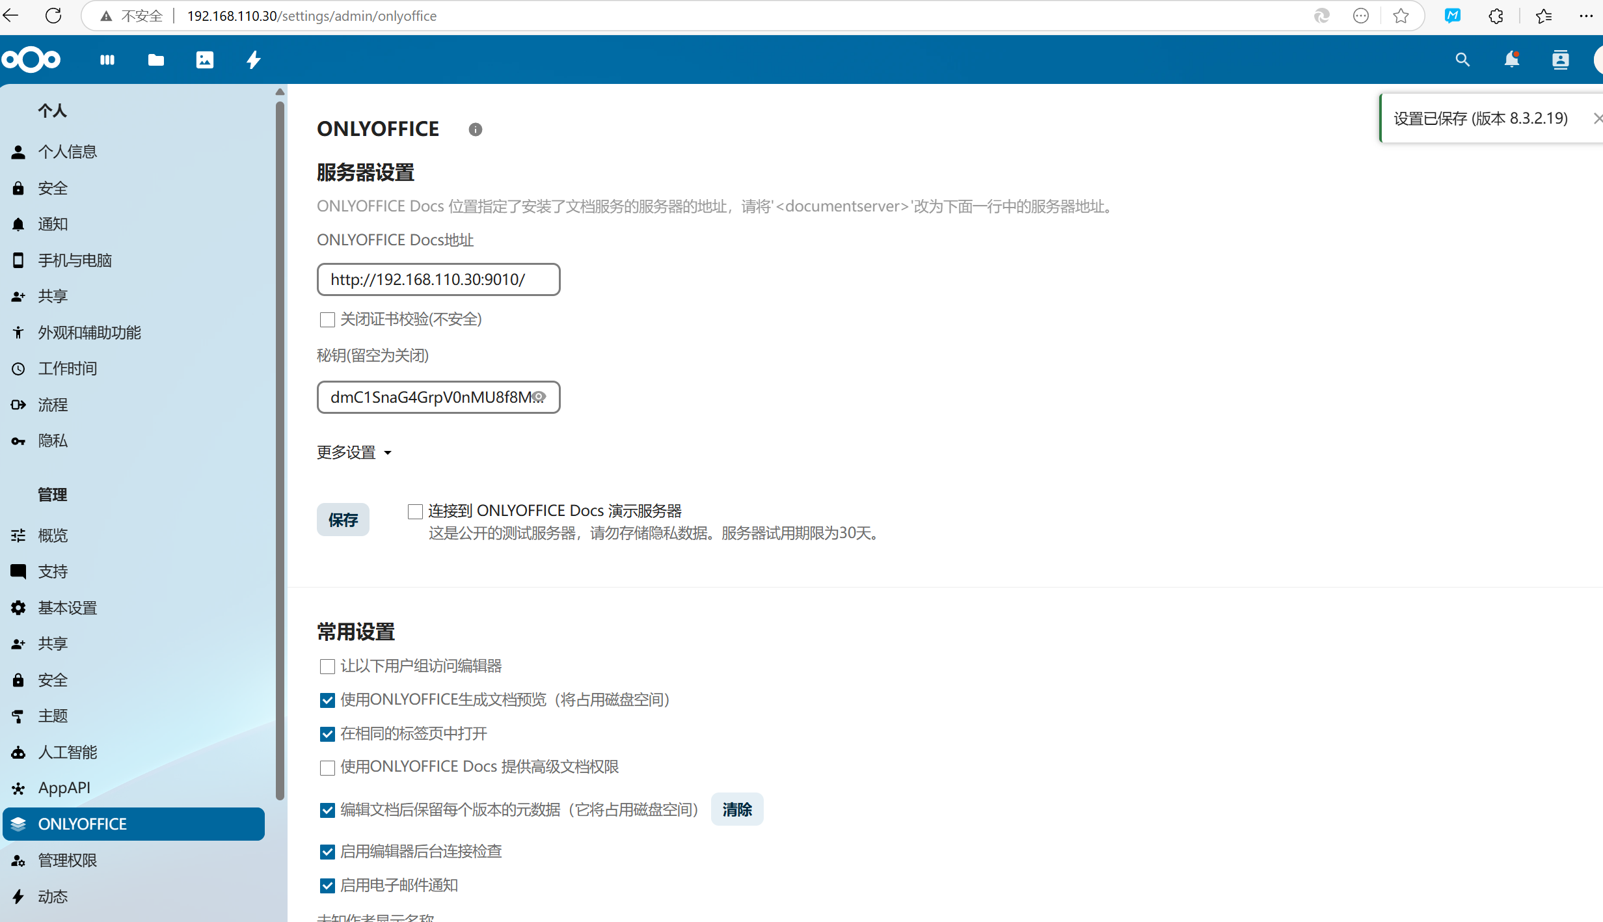Click the 保存 button

pyautogui.click(x=343, y=520)
